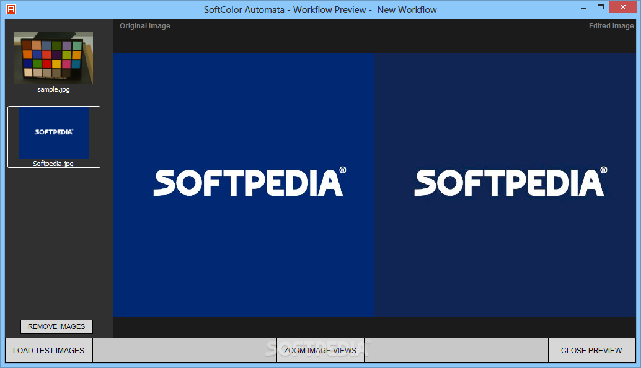
Task: Click the 'Edited Image' label
Action: [611, 26]
